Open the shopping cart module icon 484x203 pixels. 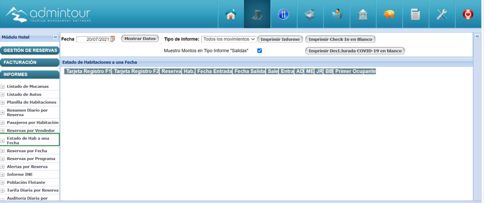coord(310,14)
